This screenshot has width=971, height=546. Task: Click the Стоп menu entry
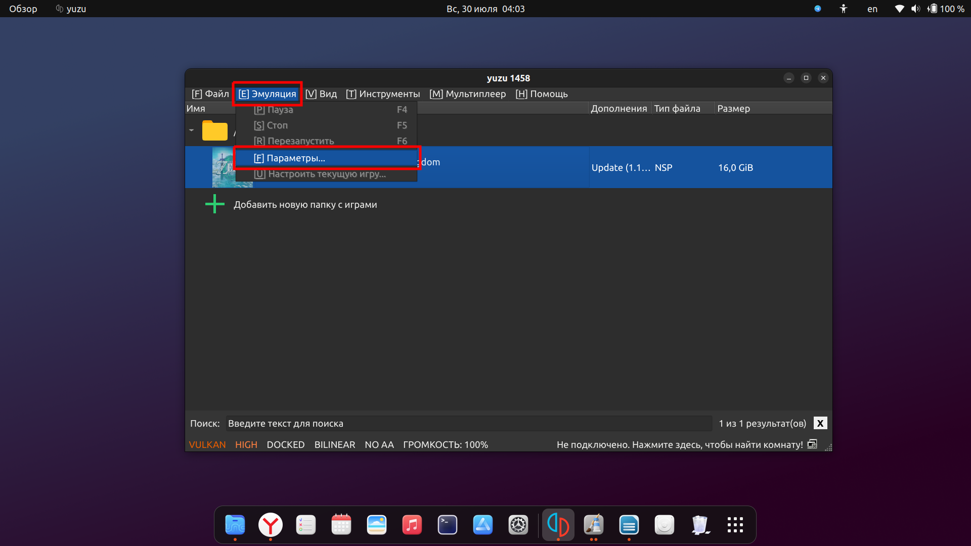pyautogui.click(x=327, y=125)
